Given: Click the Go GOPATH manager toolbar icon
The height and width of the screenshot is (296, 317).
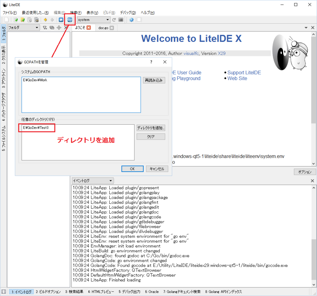Looking at the screenshot, I should click(70, 20).
